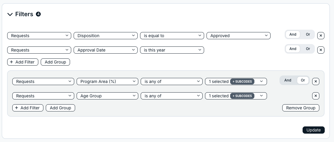Remove the Approval Date filter row
Screen dimensions: 334x142
tap(321, 50)
